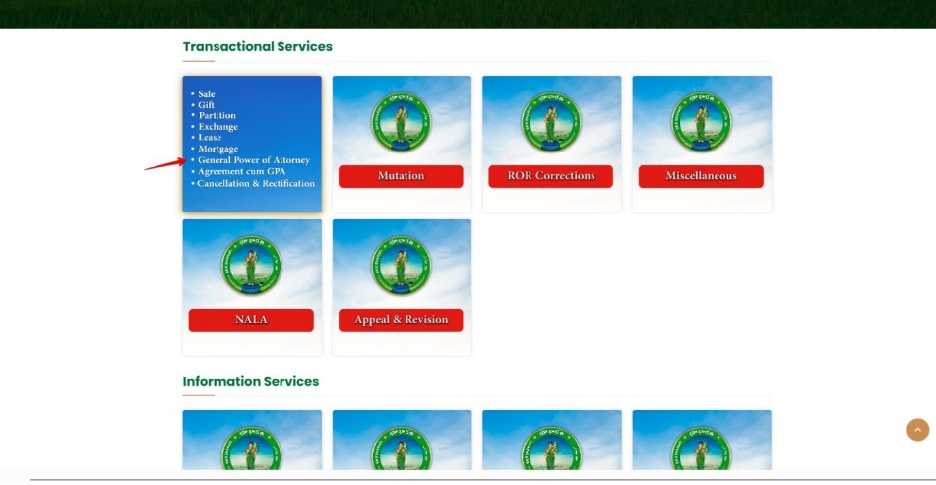Click the scroll-to-top arrow button

917,430
